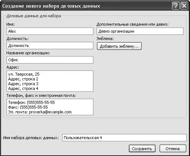Cancel with the Отмена button
190x156 pixels.
[x=173, y=149]
